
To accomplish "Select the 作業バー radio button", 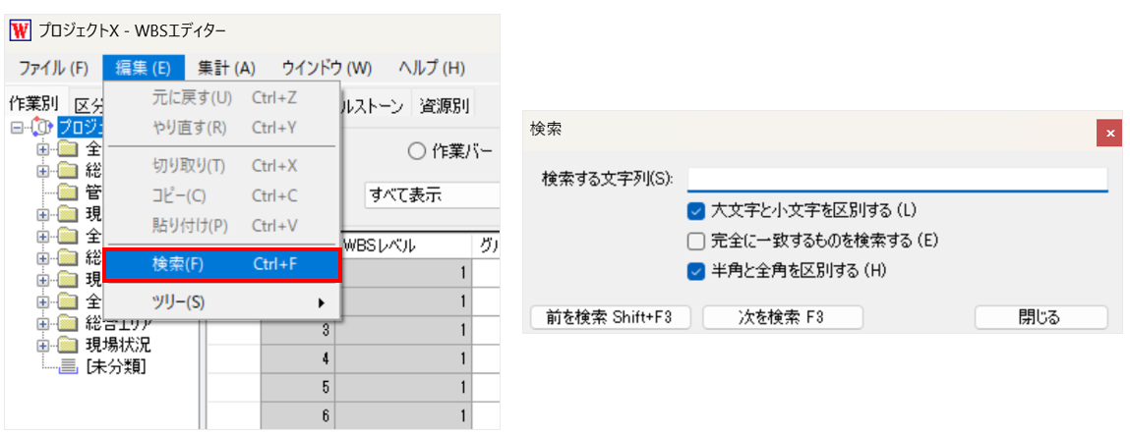I will pos(417,152).
